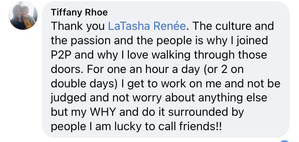Click the words "Thank you" at comment start
The width and height of the screenshot is (299, 142).
click(x=78, y=27)
